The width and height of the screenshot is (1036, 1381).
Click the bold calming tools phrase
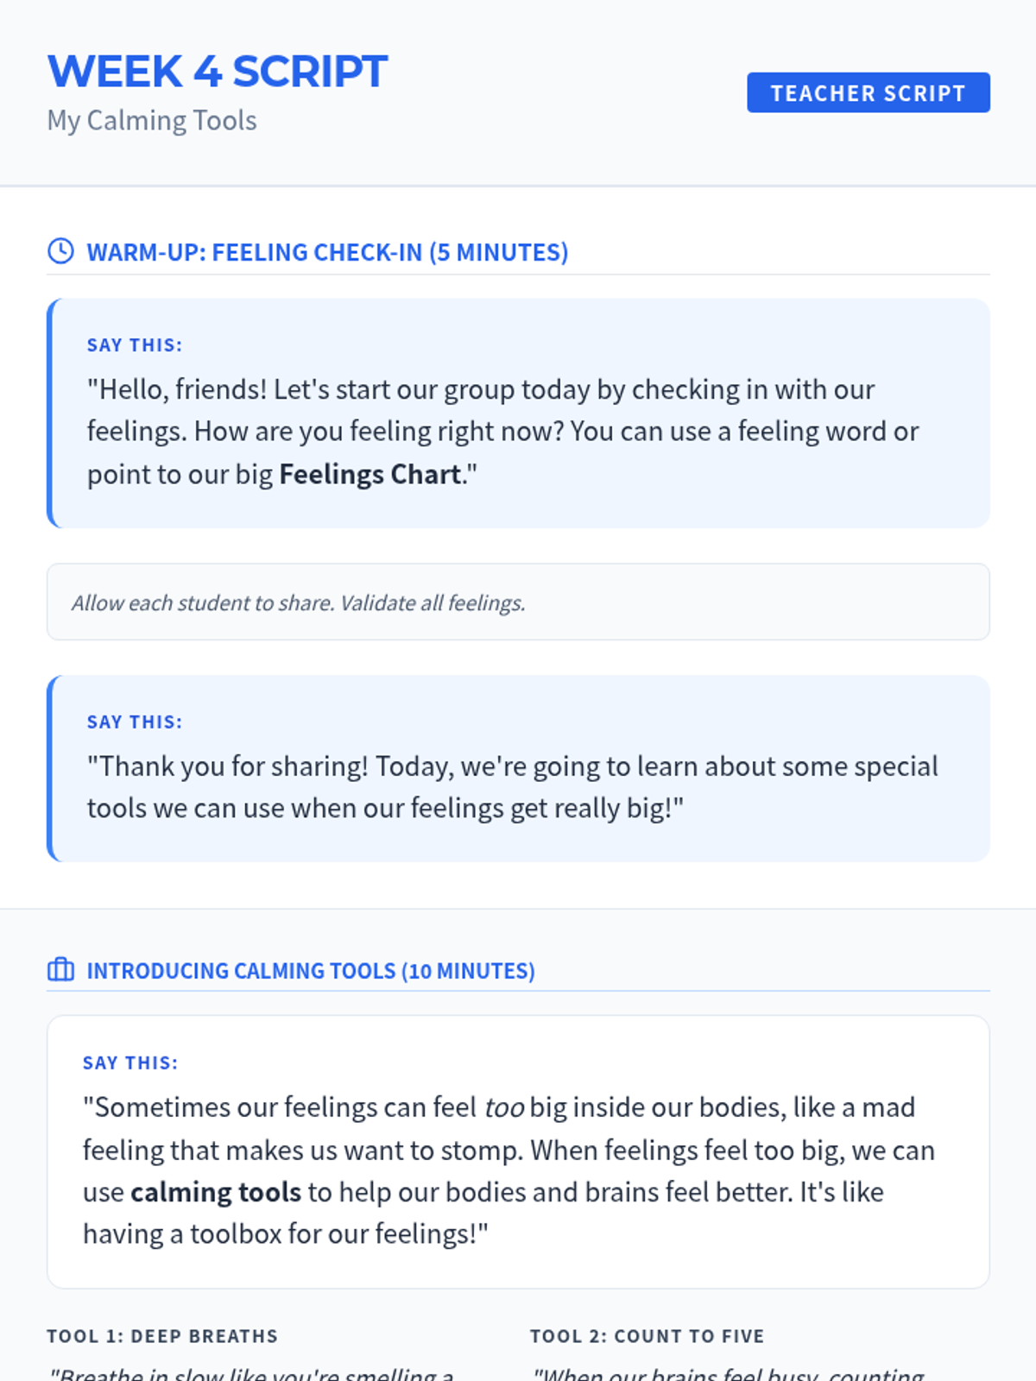[x=216, y=1192]
